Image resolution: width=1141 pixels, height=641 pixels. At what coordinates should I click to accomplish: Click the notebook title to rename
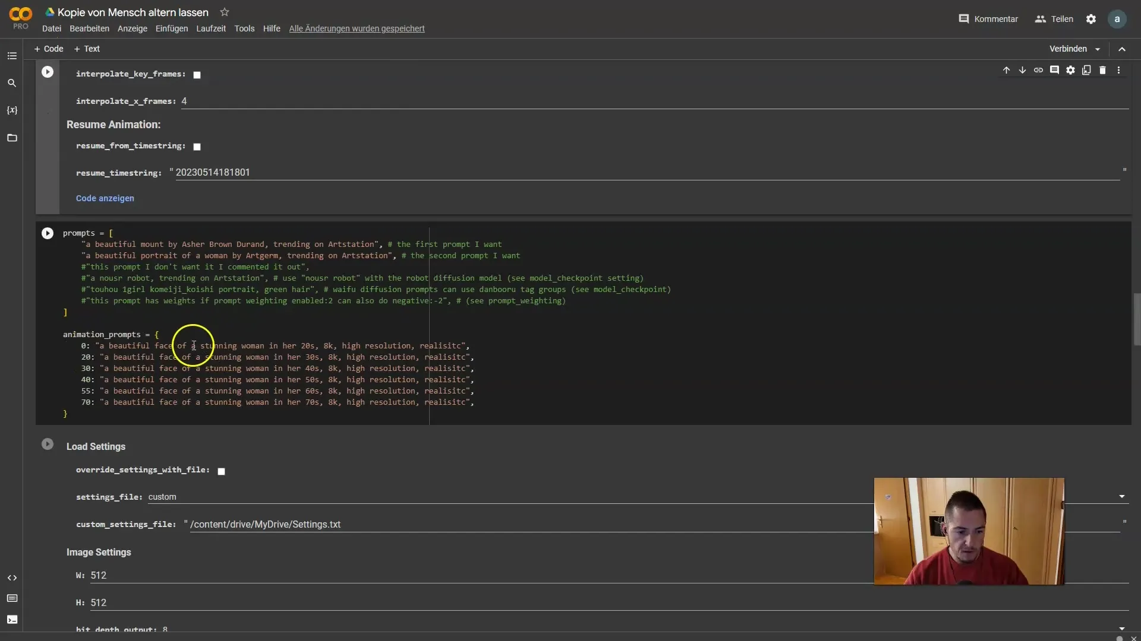(x=133, y=12)
